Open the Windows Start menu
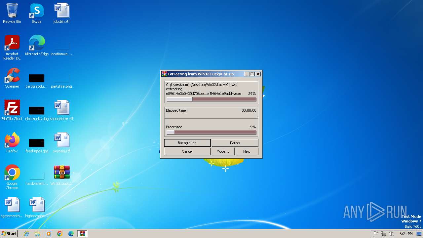423x238 pixels. [x=9, y=233]
